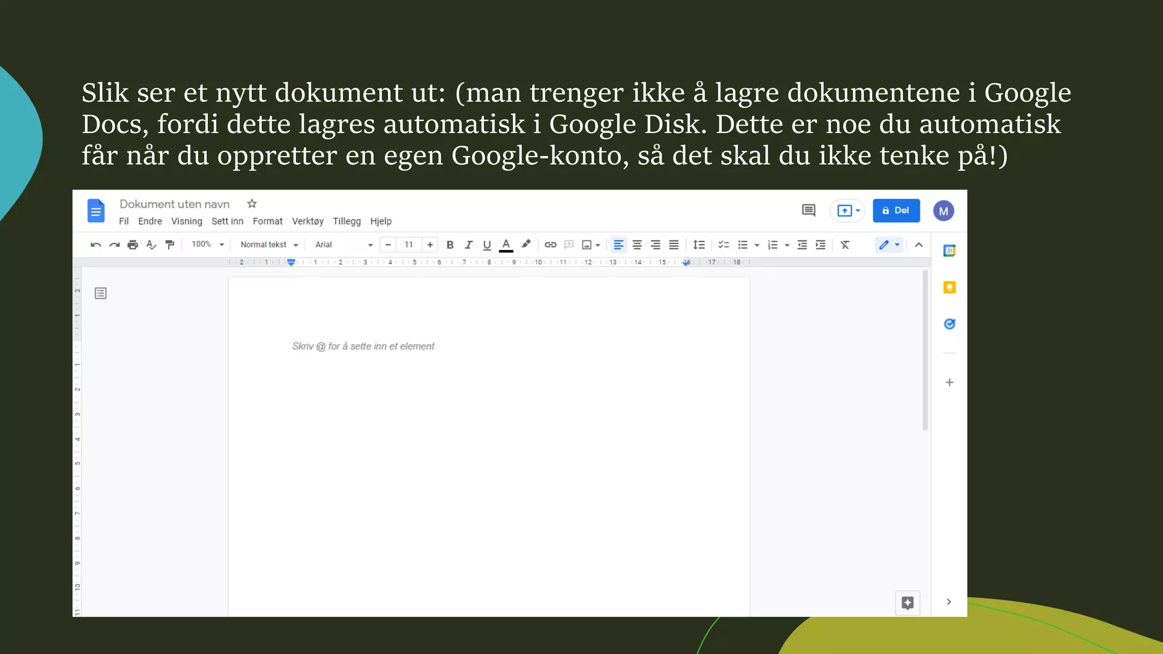Image resolution: width=1163 pixels, height=654 pixels.
Task: Hide the side panel with the chevron
Action: pyautogui.click(x=949, y=602)
